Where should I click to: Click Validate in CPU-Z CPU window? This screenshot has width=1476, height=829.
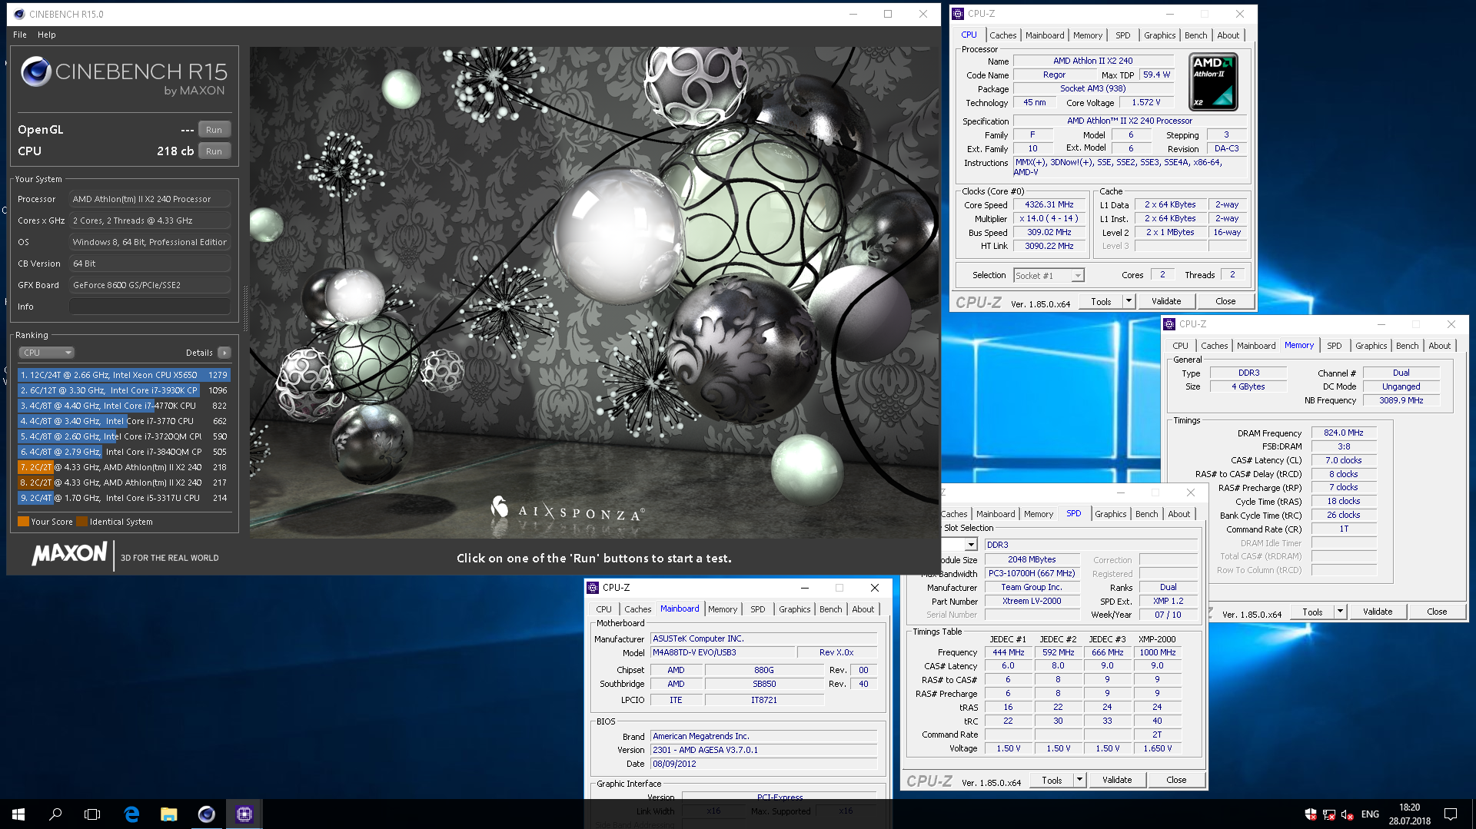coord(1166,301)
